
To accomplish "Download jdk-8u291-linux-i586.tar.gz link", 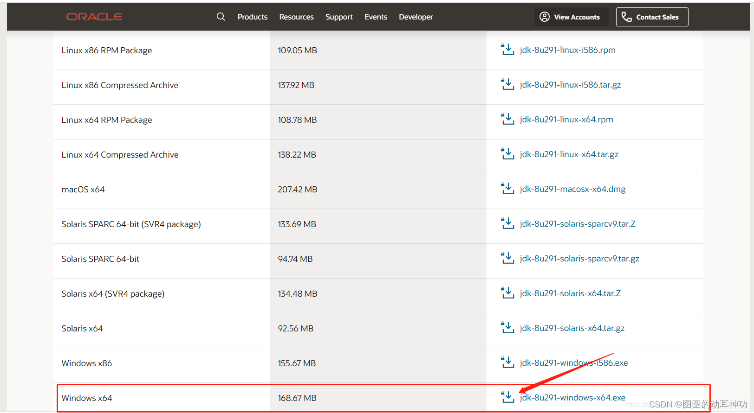I will pyautogui.click(x=570, y=85).
